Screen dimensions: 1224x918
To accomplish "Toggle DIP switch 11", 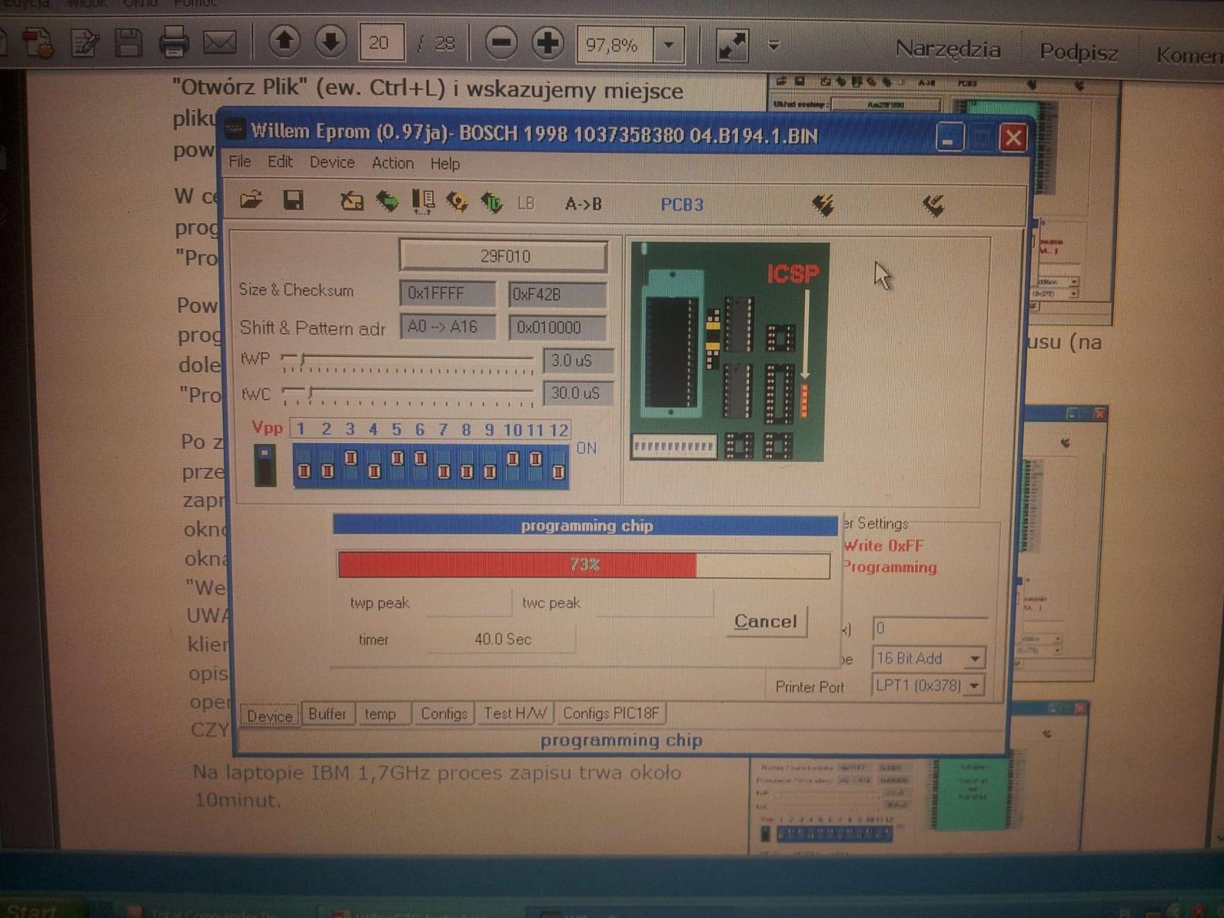I will tap(535, 465).
